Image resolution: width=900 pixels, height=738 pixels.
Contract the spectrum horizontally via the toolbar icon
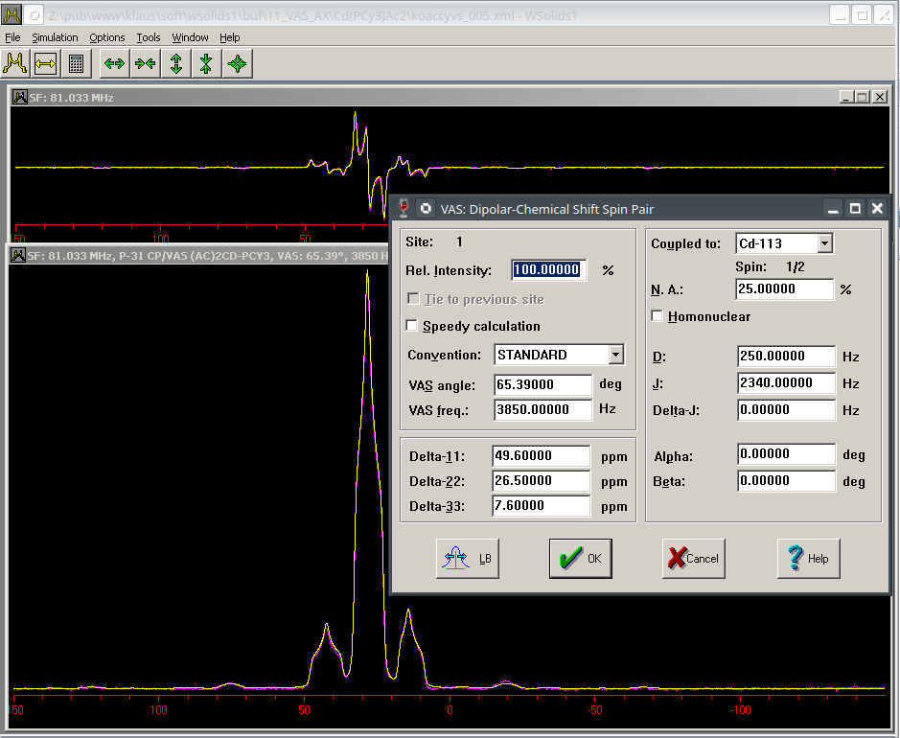coord(145,63)
